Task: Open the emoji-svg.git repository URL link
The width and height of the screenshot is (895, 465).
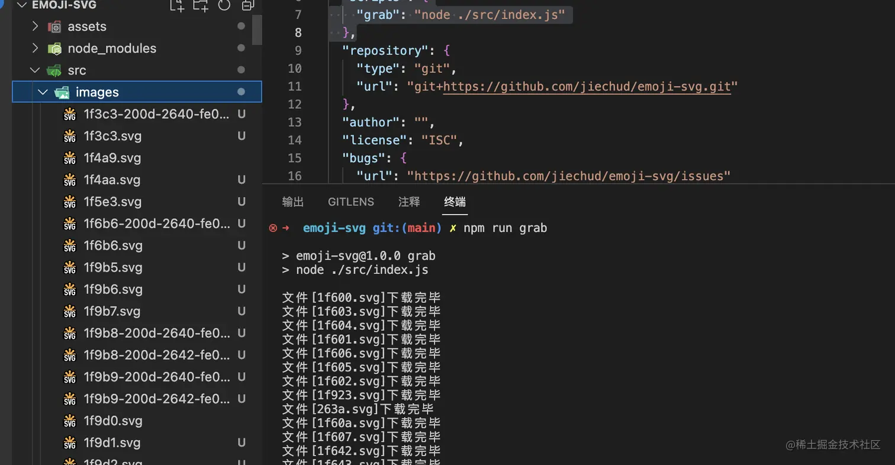Action: click(x=587, y=87)
